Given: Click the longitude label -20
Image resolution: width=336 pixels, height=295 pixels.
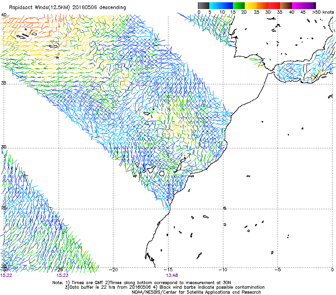Looking at the screenshot, I should [x=114, y=270].
